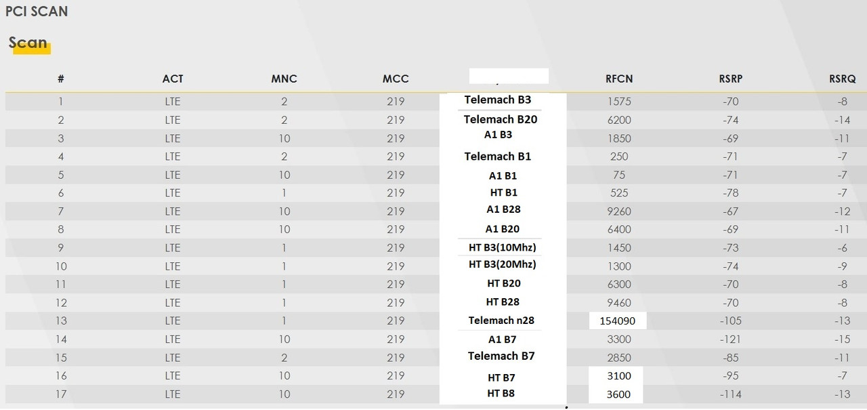Select the HT B3(10Mhz) cell

(x=503, y=247)
